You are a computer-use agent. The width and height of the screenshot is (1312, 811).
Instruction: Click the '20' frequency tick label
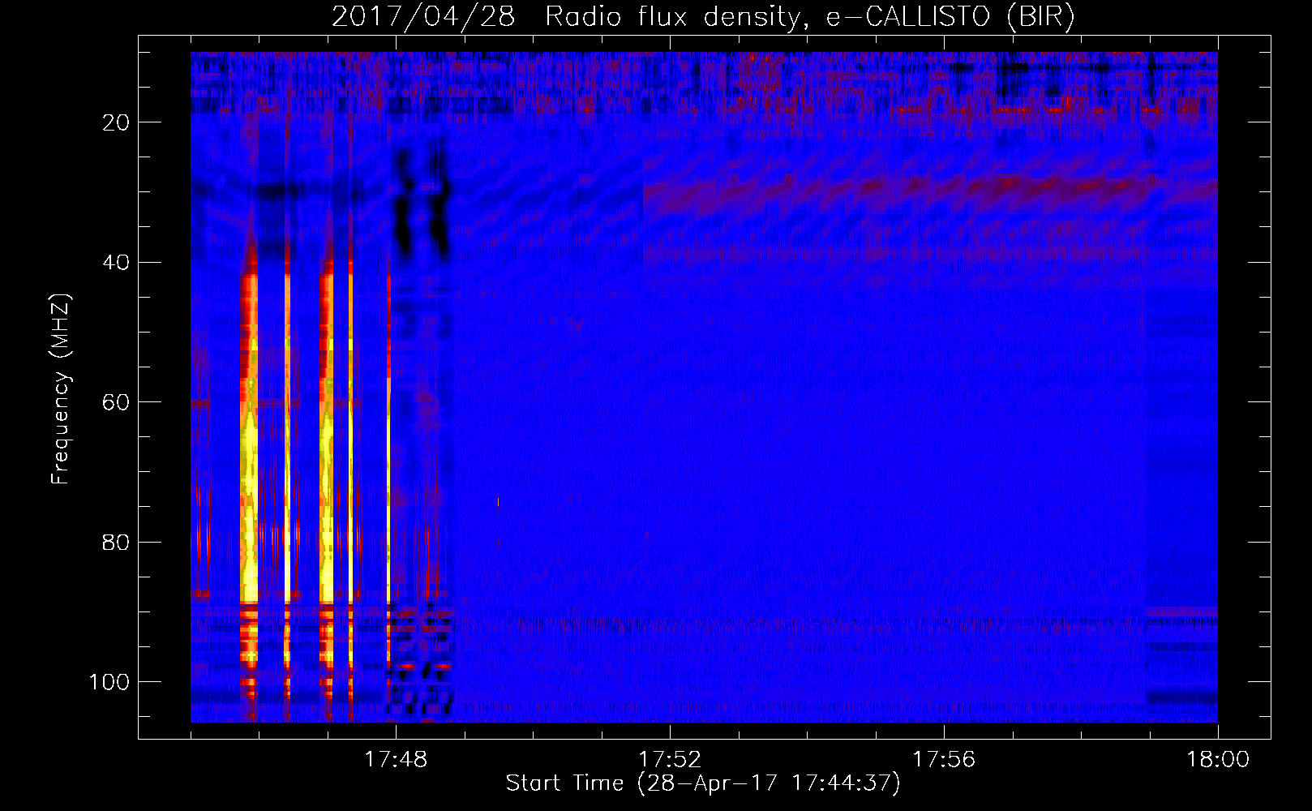tap(117, 122)
